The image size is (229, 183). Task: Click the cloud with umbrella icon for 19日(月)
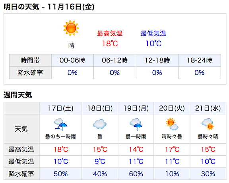[136, 124]
